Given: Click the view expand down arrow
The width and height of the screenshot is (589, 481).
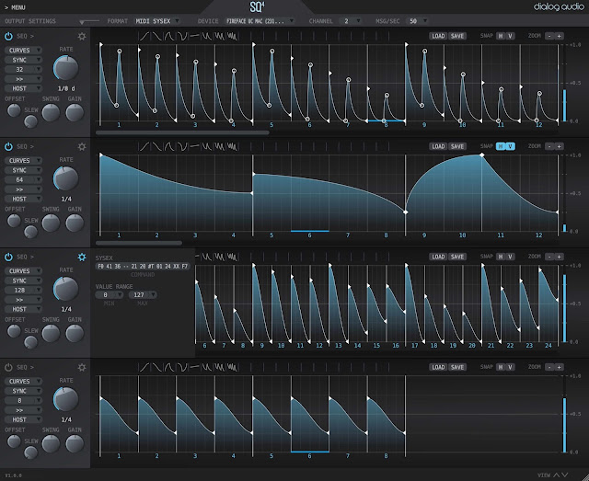Looking at the screenshot, I should point(564,475).
